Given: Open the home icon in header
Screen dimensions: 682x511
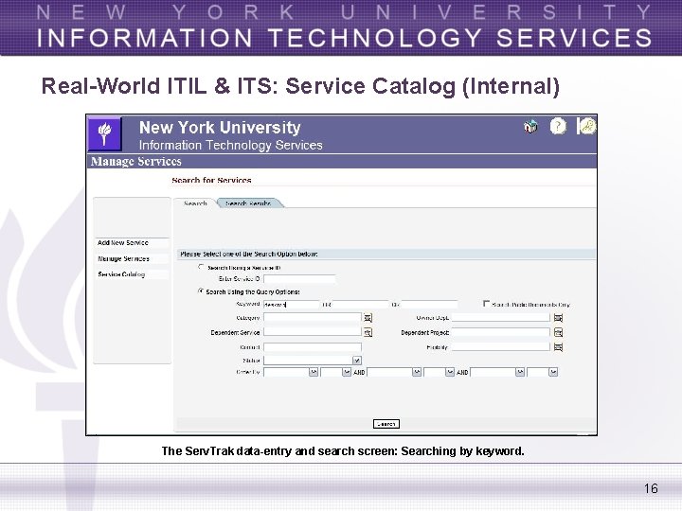Looking at the screenshot, I should [x=530, y=127].
